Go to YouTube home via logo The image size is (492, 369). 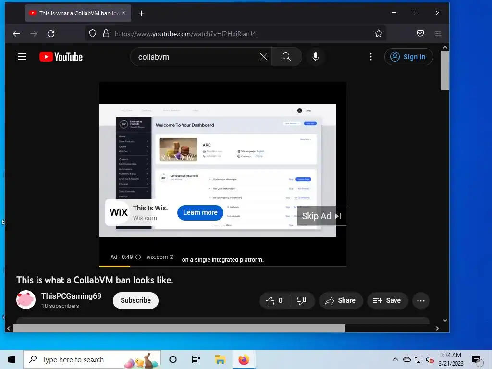point(61,57)
